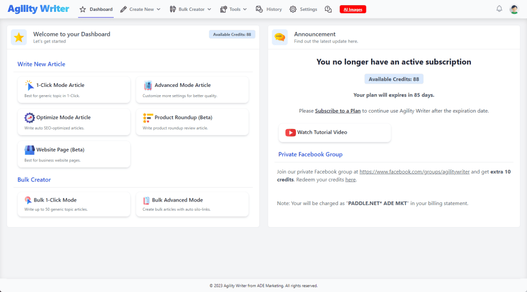This screenshot has height=292, width=527.
Task: Click the Optimize Mode gear-chart icon
Action: pos(29,118)
